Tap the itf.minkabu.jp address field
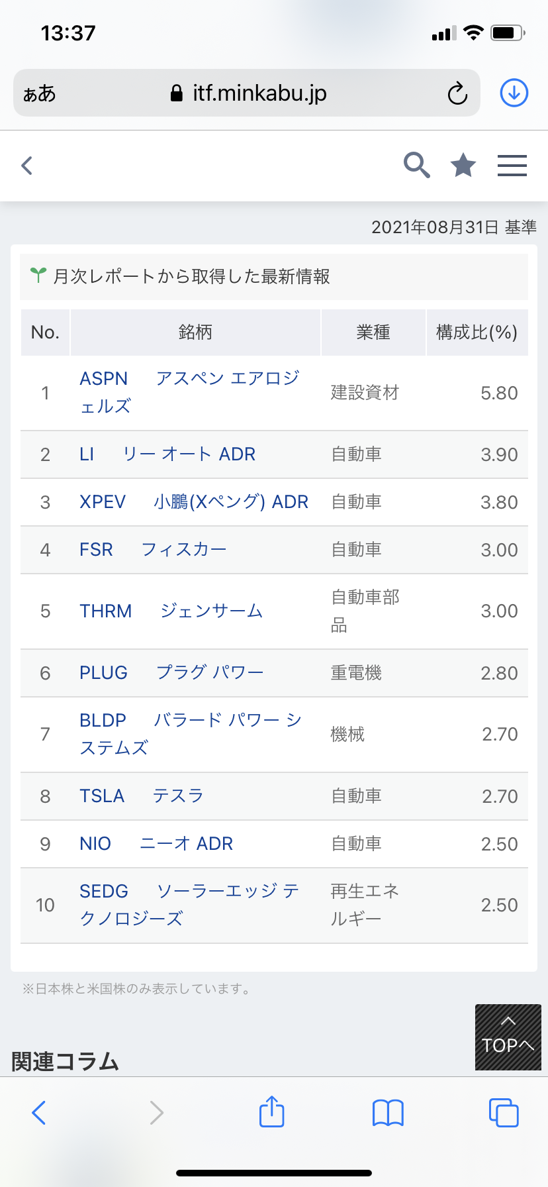548x1187 pixels. pyautogui.click(x=259, y=93)
